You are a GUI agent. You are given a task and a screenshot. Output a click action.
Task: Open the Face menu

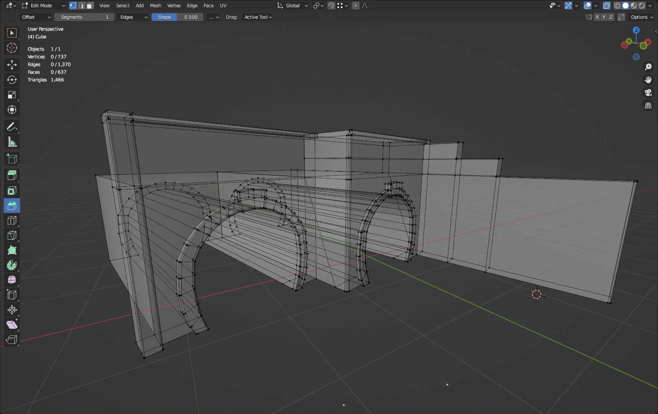(209, 5)
